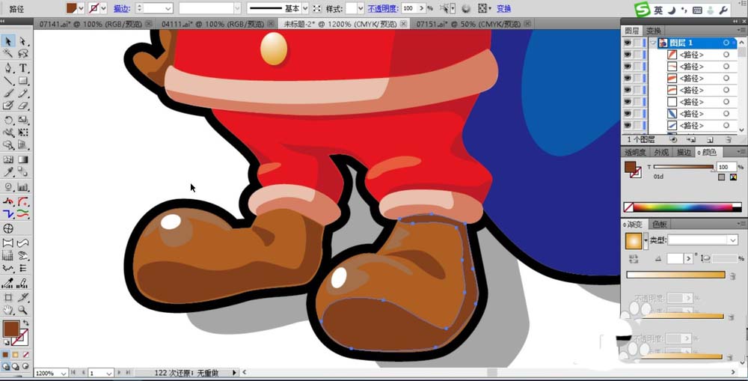Screen dimensions: 748x381
Task: Select the polar grid target tool
Action: (x=8, y=229)
